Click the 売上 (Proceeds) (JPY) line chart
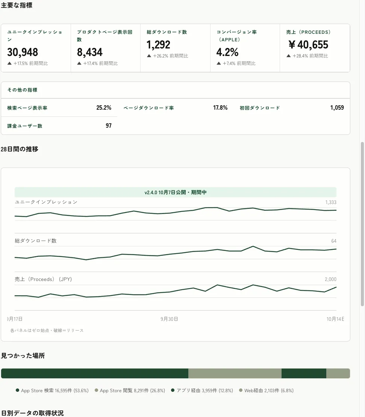Image resolution: width=365 pixels, height=417 pixels. click(x=175, y=291)
